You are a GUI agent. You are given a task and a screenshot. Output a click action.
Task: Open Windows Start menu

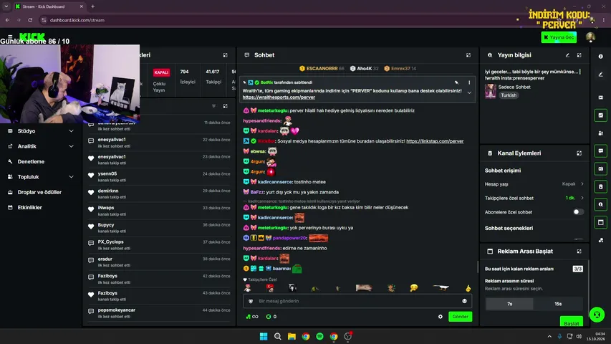tap(264, 336)
